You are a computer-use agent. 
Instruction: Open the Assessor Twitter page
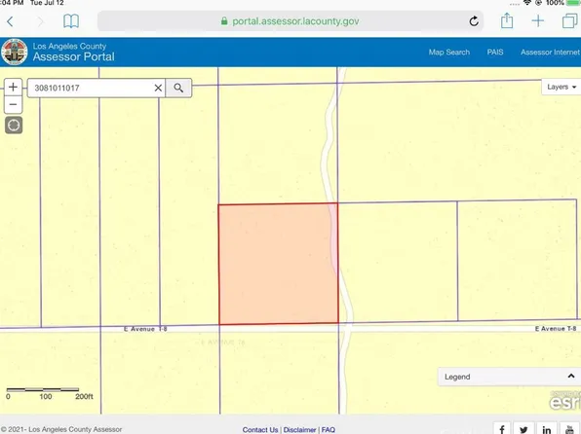[523, 428]
